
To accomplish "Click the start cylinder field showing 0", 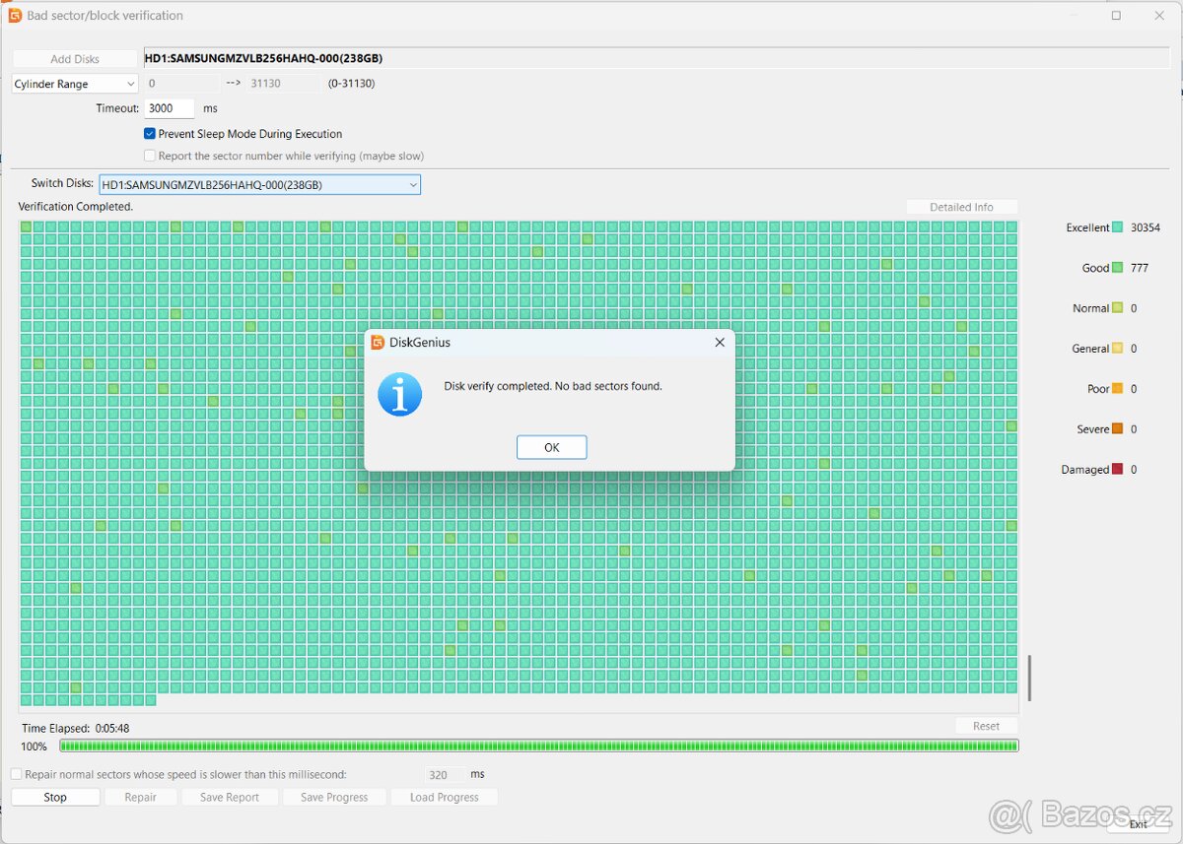I will point(182,84).
